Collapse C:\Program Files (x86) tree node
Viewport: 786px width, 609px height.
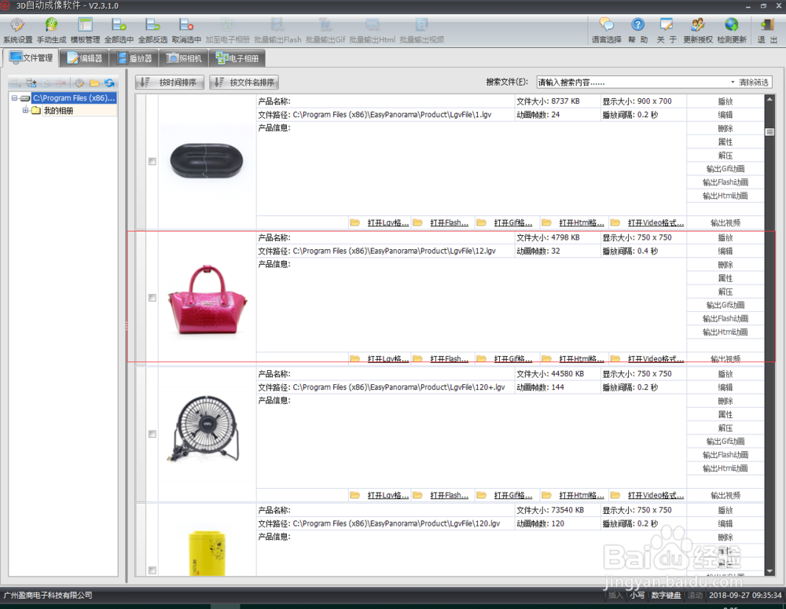click(14, 98)
